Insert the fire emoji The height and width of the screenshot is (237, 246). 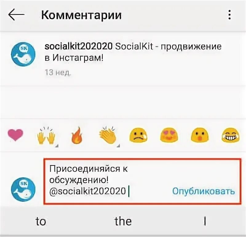click(x=77, y=135)
